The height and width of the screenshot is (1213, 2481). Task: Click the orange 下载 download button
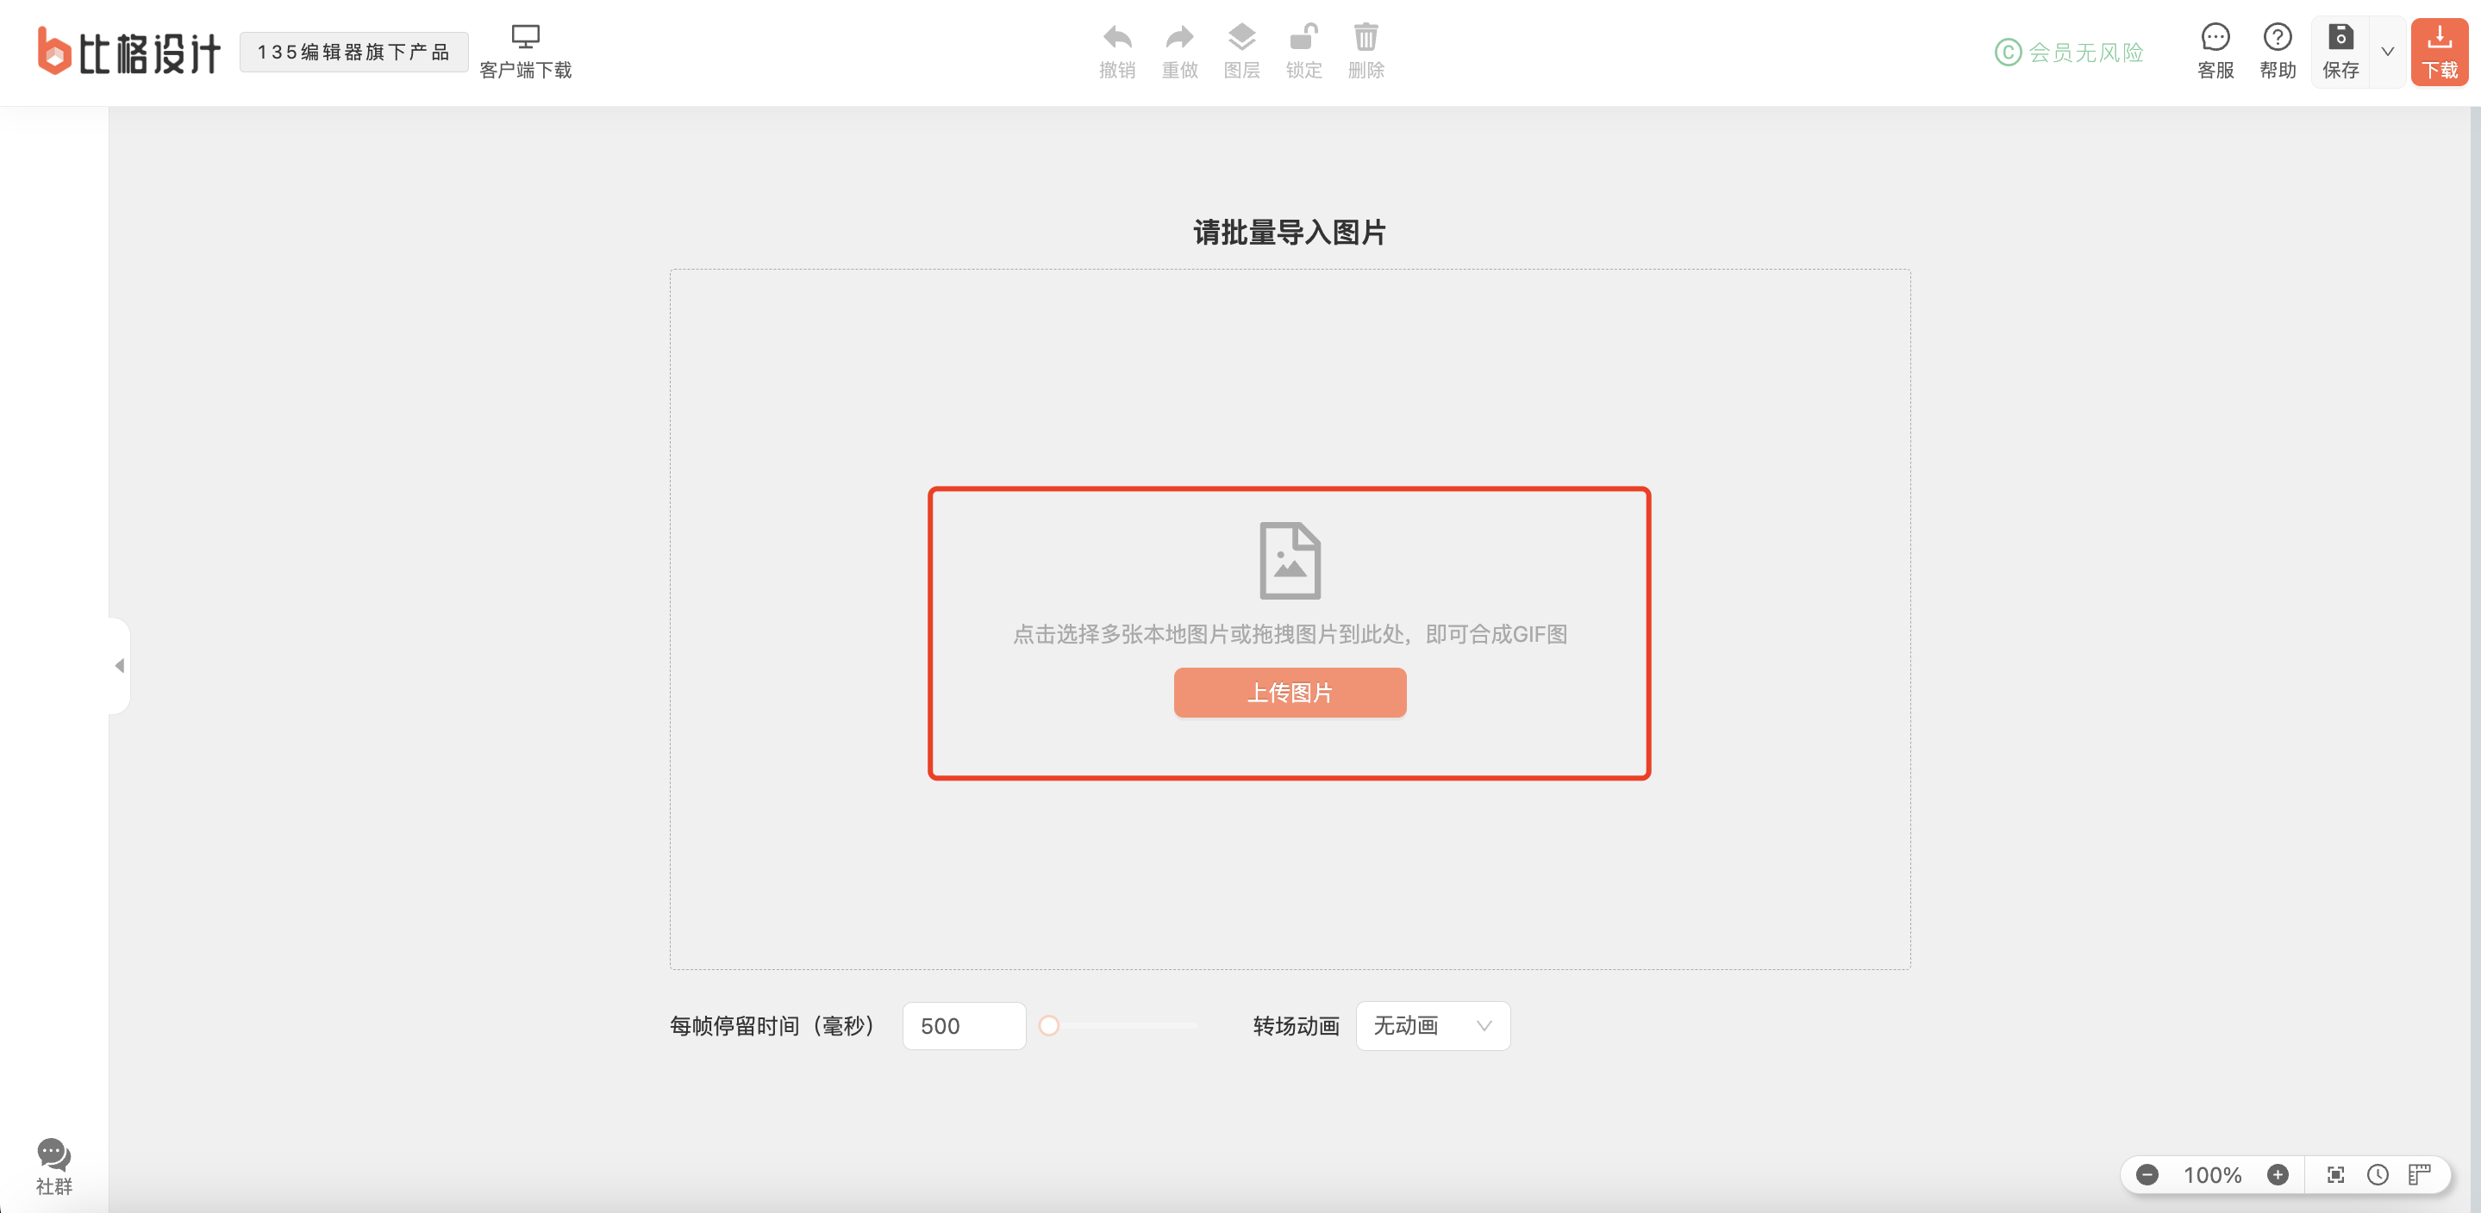click(2440, 52)
